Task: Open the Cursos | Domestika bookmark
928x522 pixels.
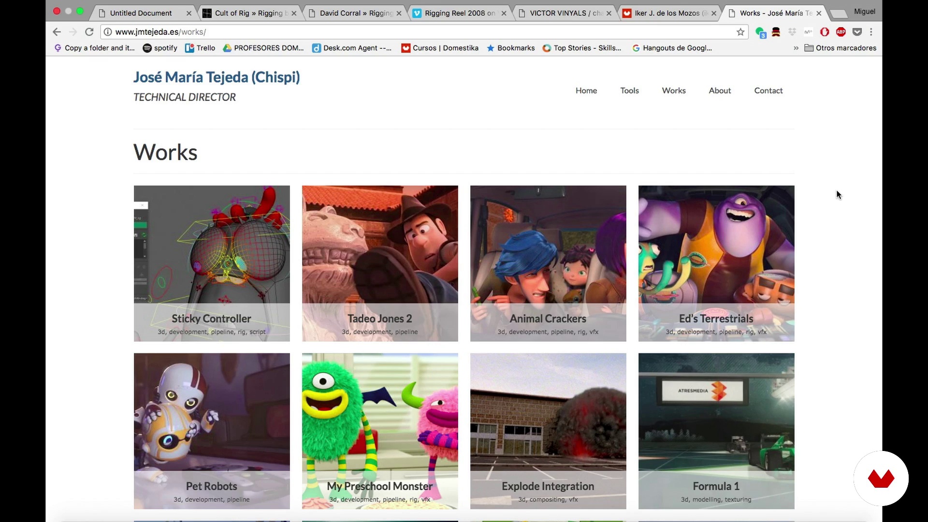Action: coord(440,48)
